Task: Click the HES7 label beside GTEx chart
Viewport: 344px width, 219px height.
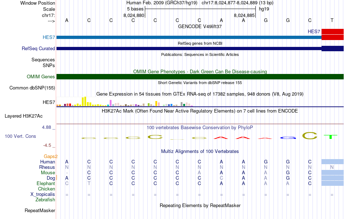Action: click(49, 102)
